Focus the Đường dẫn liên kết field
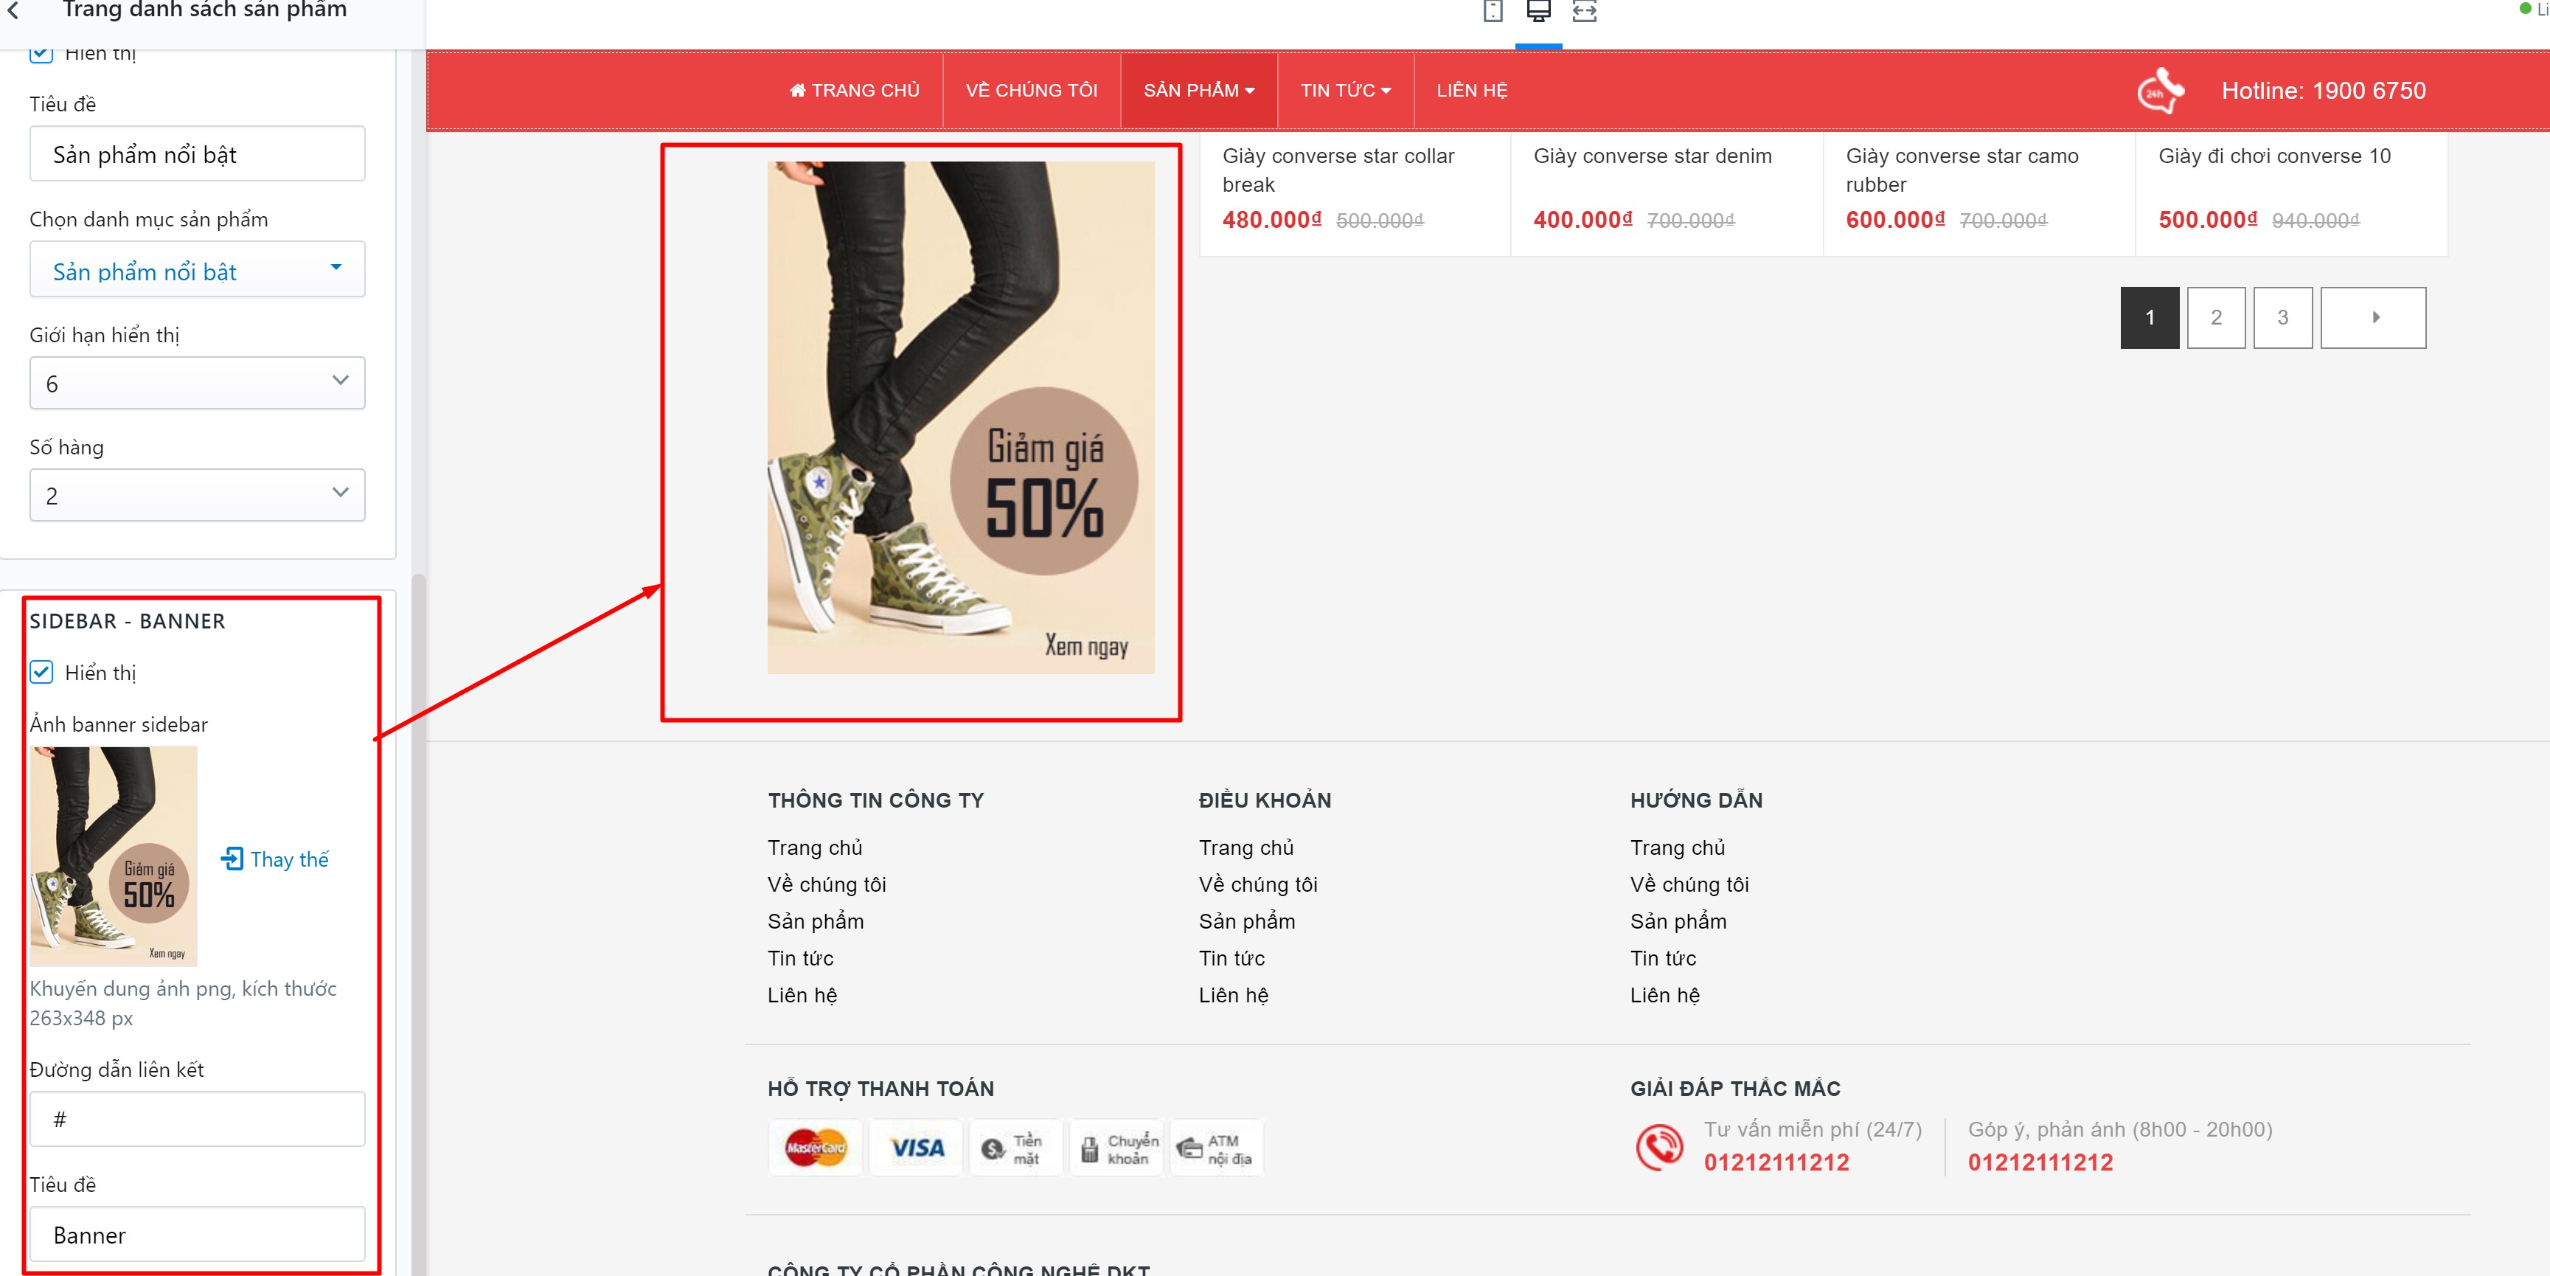The height and width of the screenshot is (1276, 2550). [197, 1119]
